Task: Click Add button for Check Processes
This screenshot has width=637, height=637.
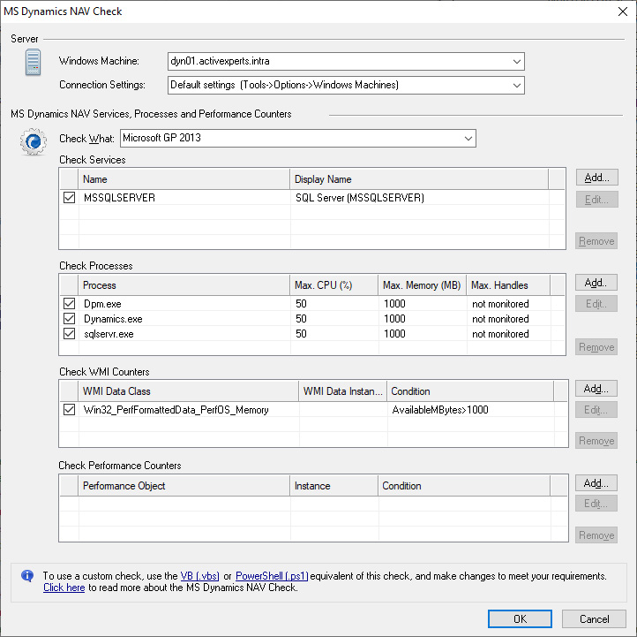Action: (596, 283)
